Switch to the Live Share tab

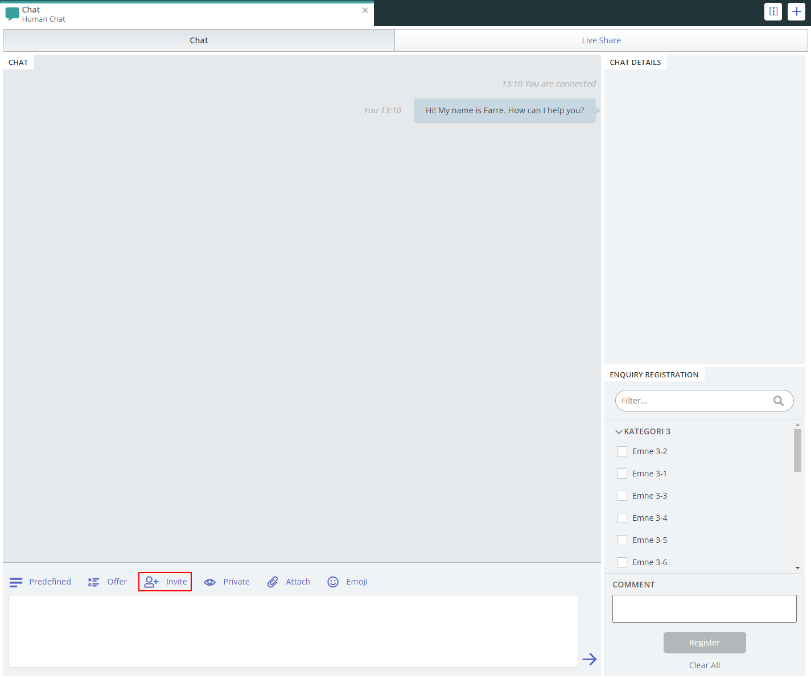point(601,40)
